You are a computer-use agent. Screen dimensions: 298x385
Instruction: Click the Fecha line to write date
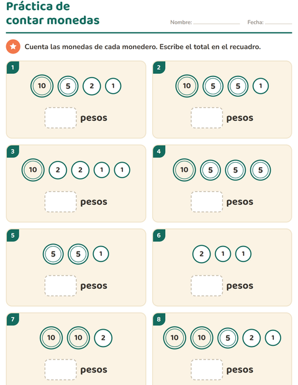(x=279, y=22)
